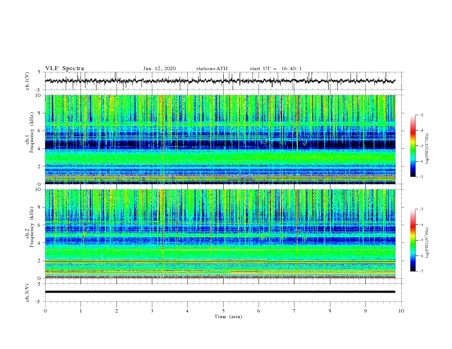Click tick label "4" on the time axis

(x=187, y=311)
